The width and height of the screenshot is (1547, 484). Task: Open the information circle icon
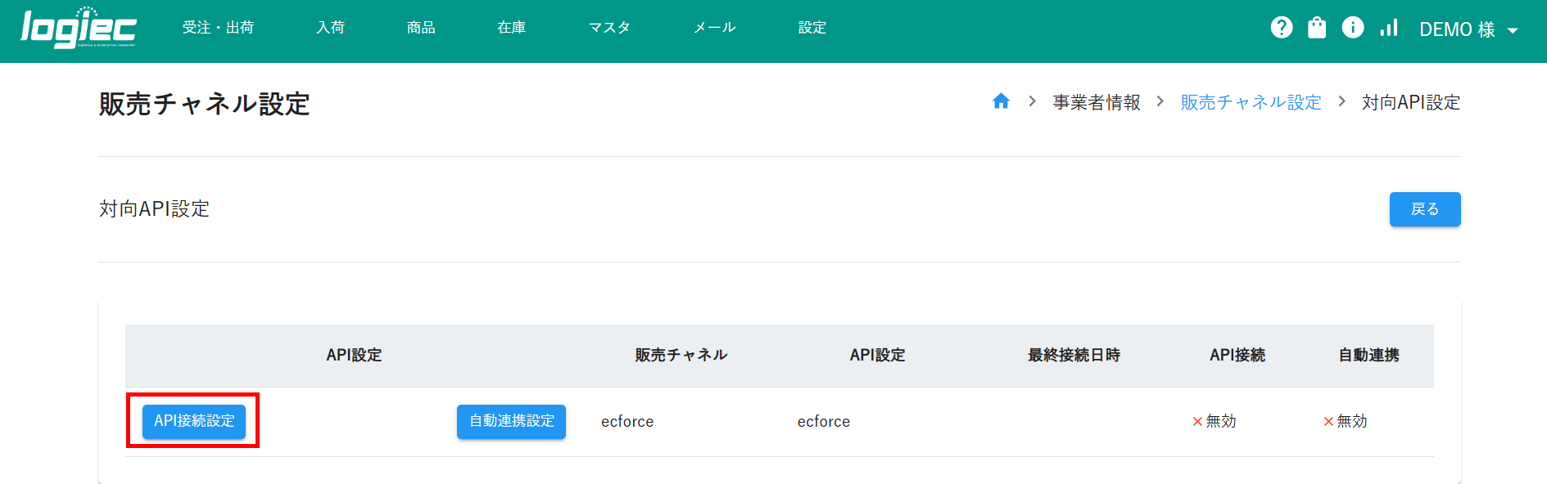pyautogui.click(x=1352, y=28)
